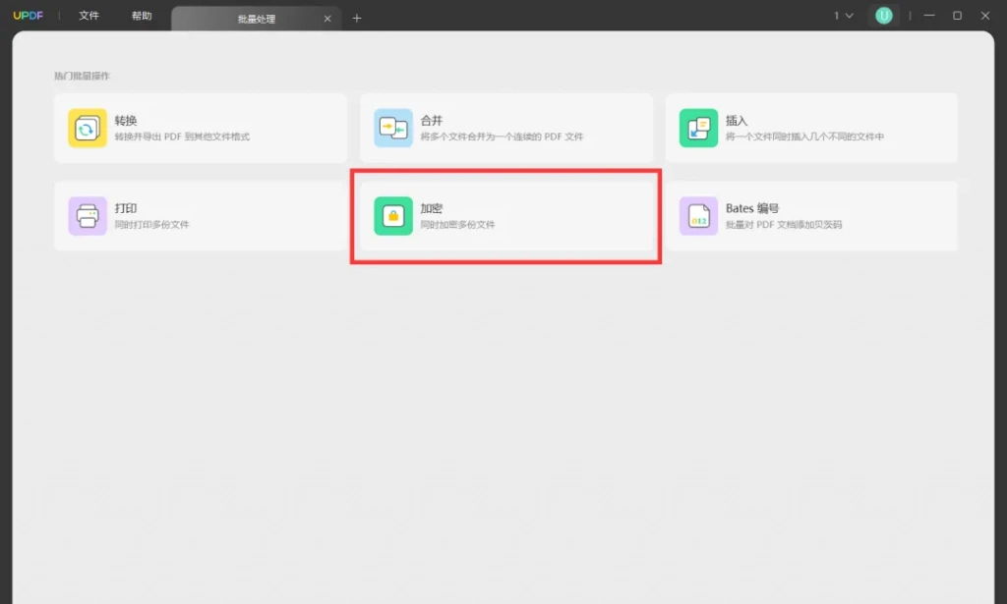Open the 帮助 menu
This screenshot has width=1007, height=604.
[142, 16]
